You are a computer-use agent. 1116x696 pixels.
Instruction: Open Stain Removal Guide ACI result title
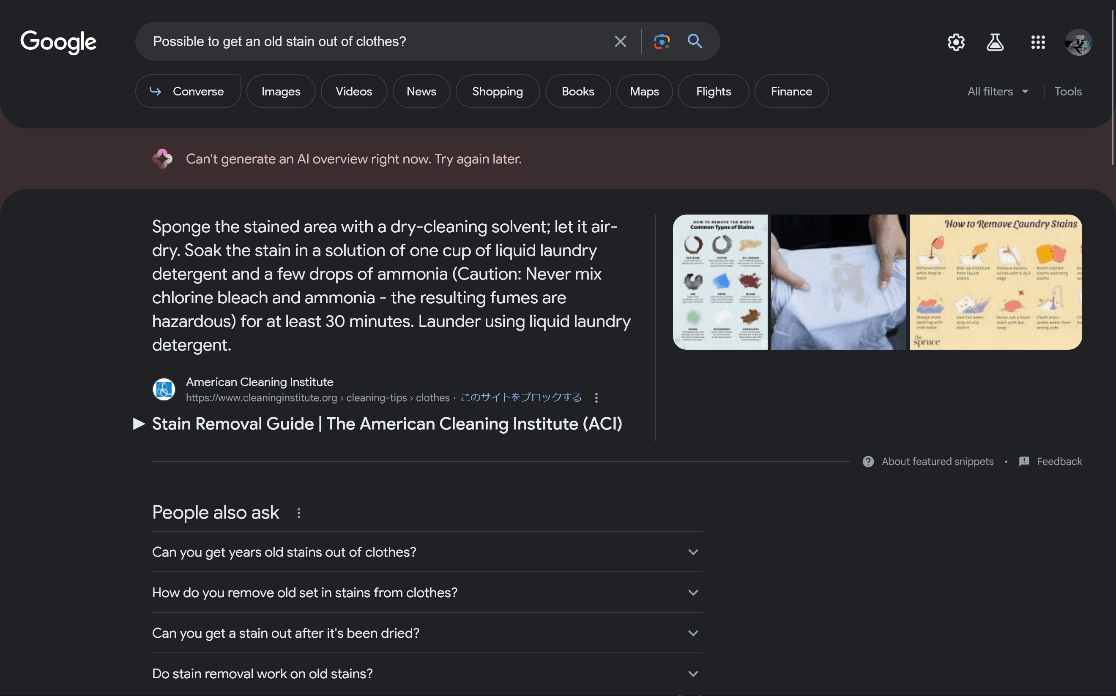(387, 424)
